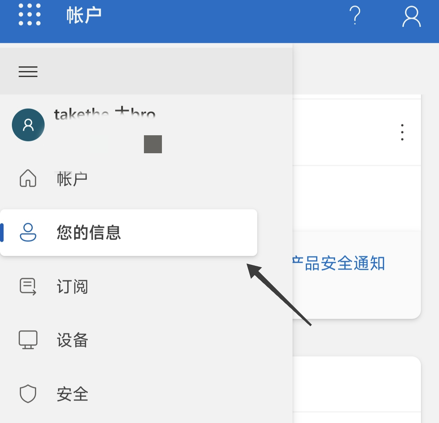
Task: Click the takethe profile name text
Action: click(105, 114)
